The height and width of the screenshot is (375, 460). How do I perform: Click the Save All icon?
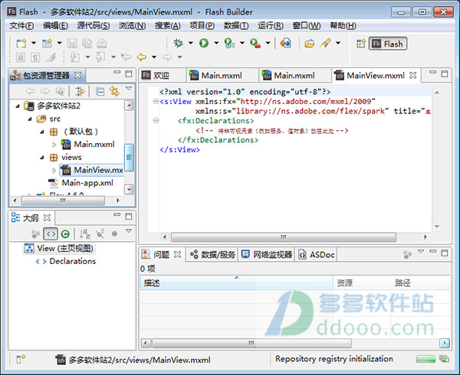(x=87, y=44)
